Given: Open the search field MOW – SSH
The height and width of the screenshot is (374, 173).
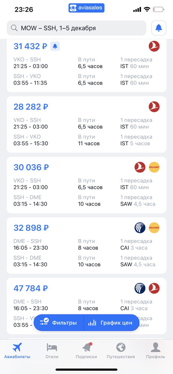Looking at the screenshot, I should [x=76, y=28].
